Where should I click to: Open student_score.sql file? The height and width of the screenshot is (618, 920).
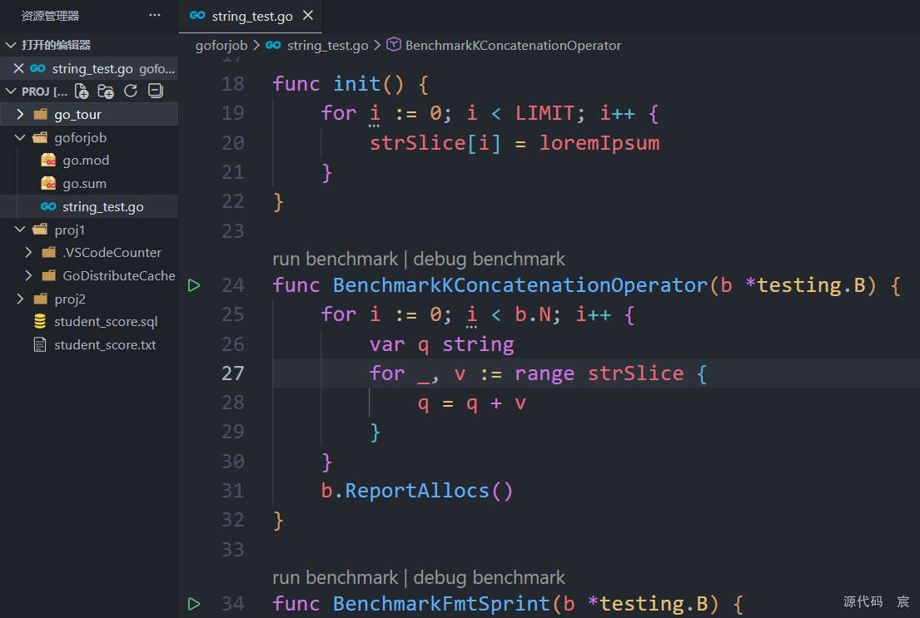point(106,321)
